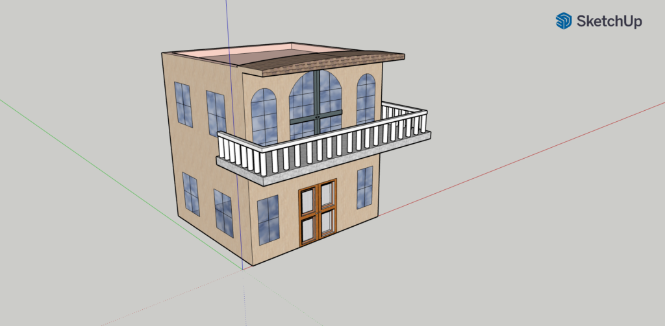Screen dimensions: 665x326
Task: Click the large central arched window upstairs
Action: 315,105
